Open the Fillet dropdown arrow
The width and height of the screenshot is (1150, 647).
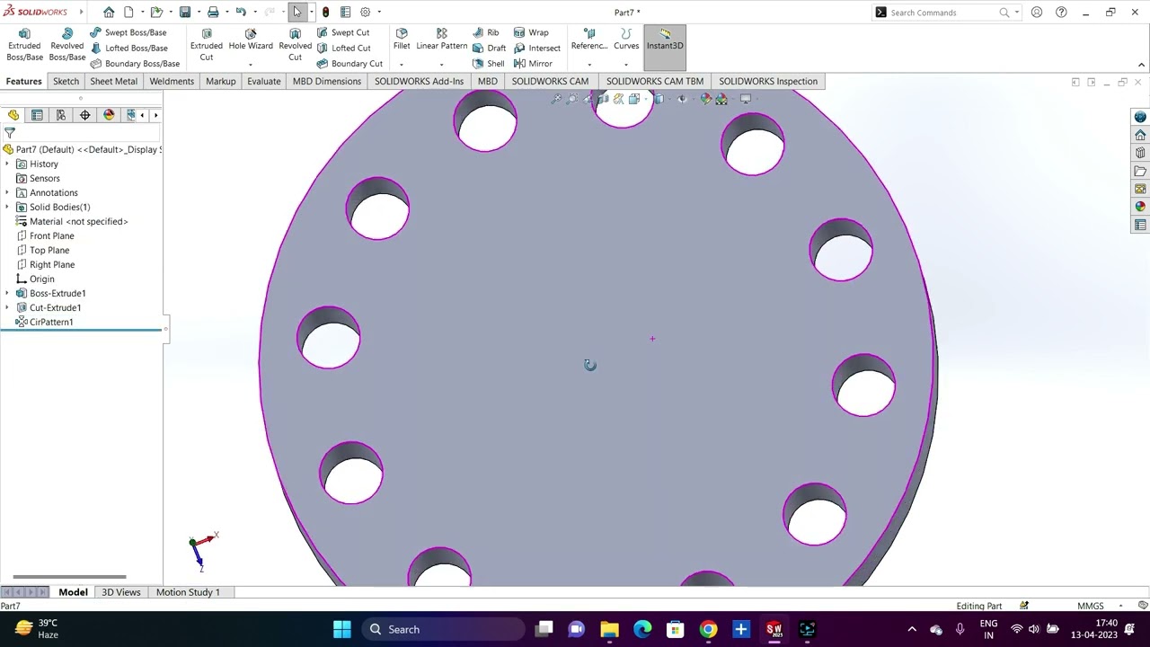coord(401,65)
